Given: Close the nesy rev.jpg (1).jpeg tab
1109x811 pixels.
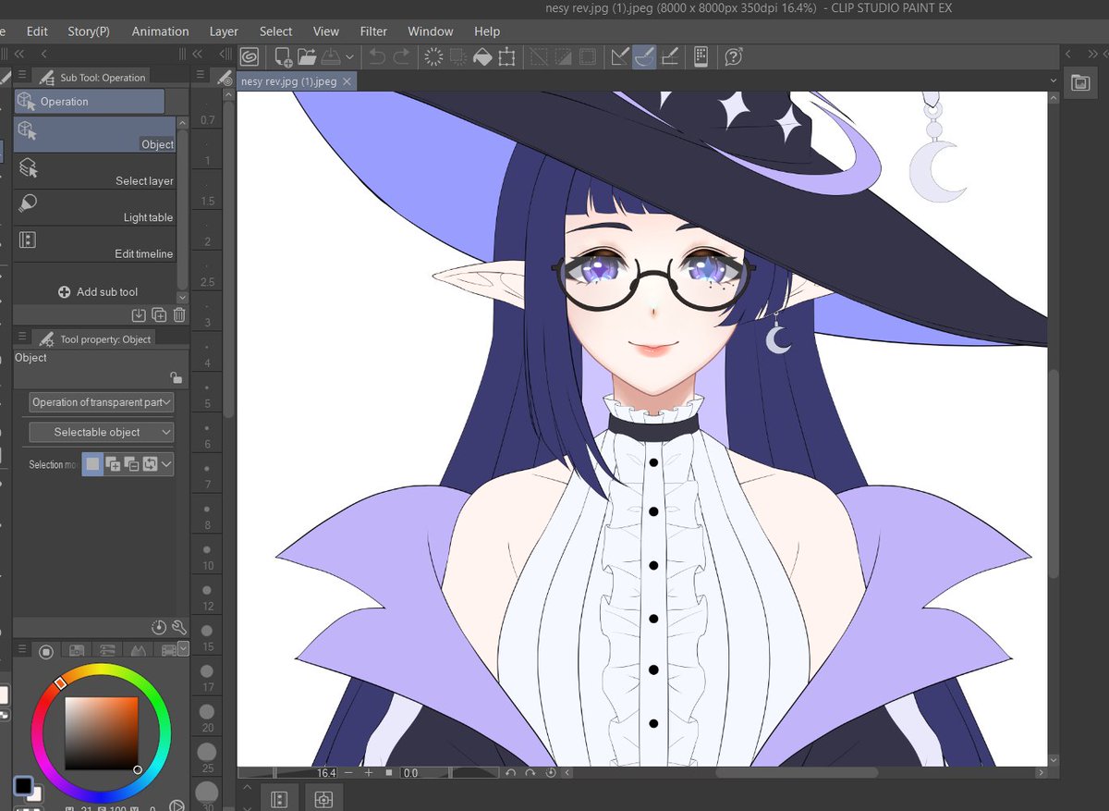Looking at the screenshot, I should pos(347,81).
